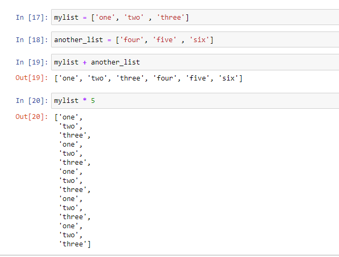Click the combined six-item list output

148,78
